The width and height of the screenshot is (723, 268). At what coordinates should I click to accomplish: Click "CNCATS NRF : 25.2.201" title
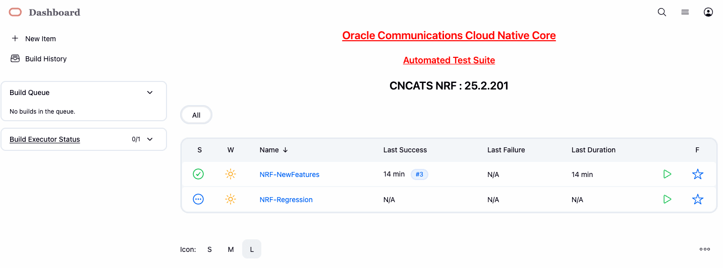(x=449, y=86)
